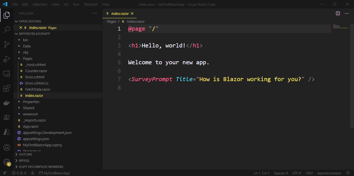Open the Azure view
The image size is (354, 176).
tap(7, 132)
